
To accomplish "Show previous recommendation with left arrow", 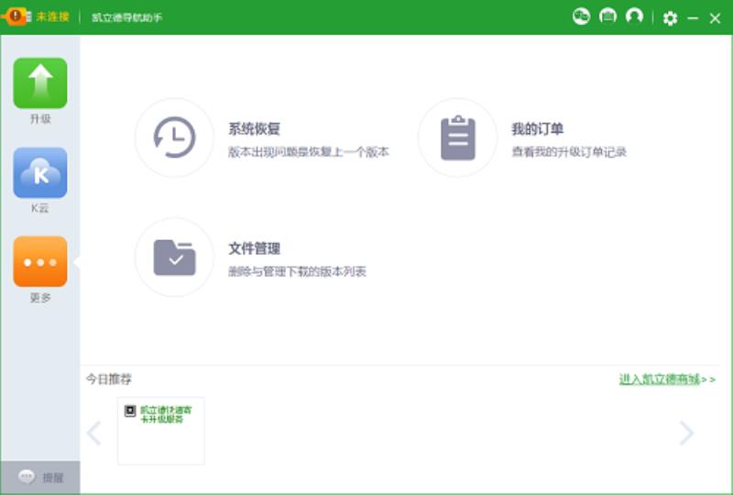I will 94,433.
